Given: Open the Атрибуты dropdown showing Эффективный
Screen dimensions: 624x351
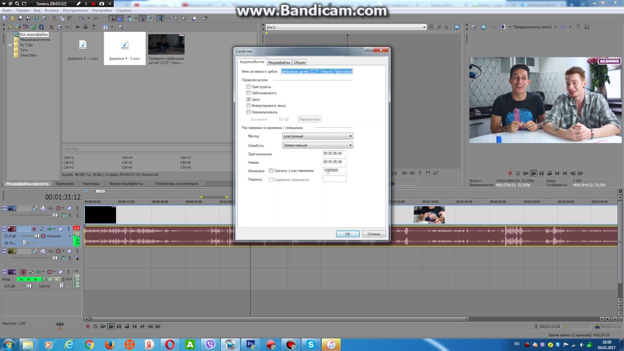Looking at the screenshot, I should (317, 145).
